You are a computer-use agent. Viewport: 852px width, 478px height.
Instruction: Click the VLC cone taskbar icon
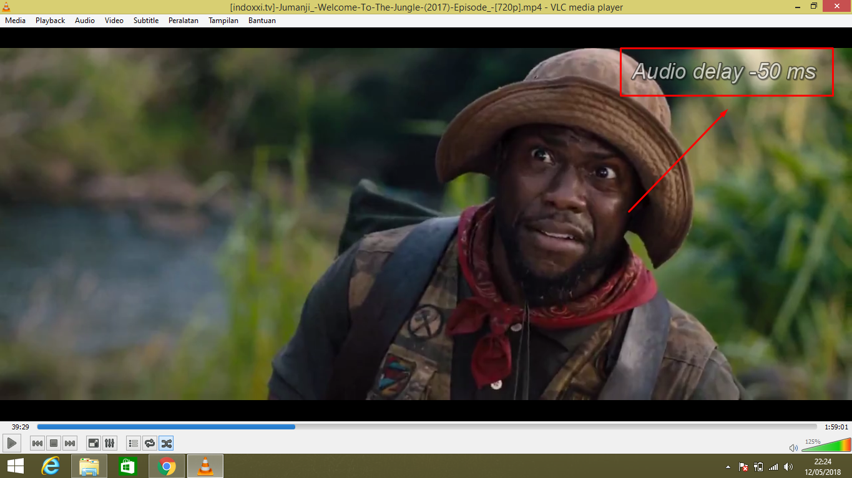coord(205,466)
